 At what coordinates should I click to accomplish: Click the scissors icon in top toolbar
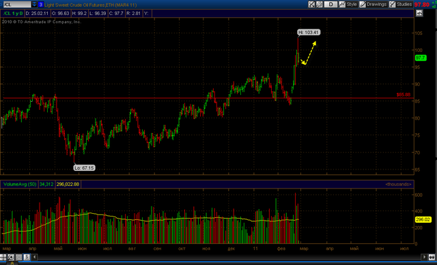coord(311,5)
